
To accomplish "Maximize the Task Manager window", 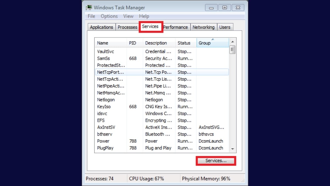I will click(225, 8).
